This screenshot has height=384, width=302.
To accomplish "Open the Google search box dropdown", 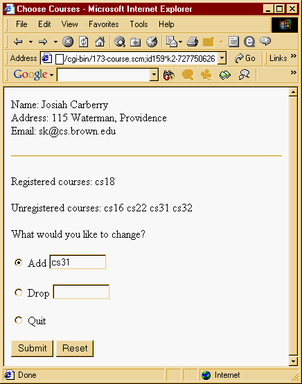I will pos(154,75).
